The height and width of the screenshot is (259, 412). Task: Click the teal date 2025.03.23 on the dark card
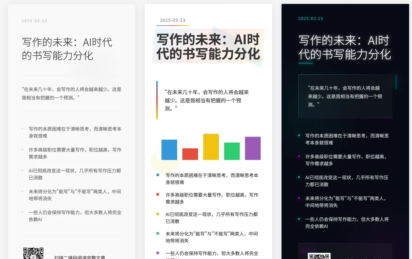tap(311, 19)
